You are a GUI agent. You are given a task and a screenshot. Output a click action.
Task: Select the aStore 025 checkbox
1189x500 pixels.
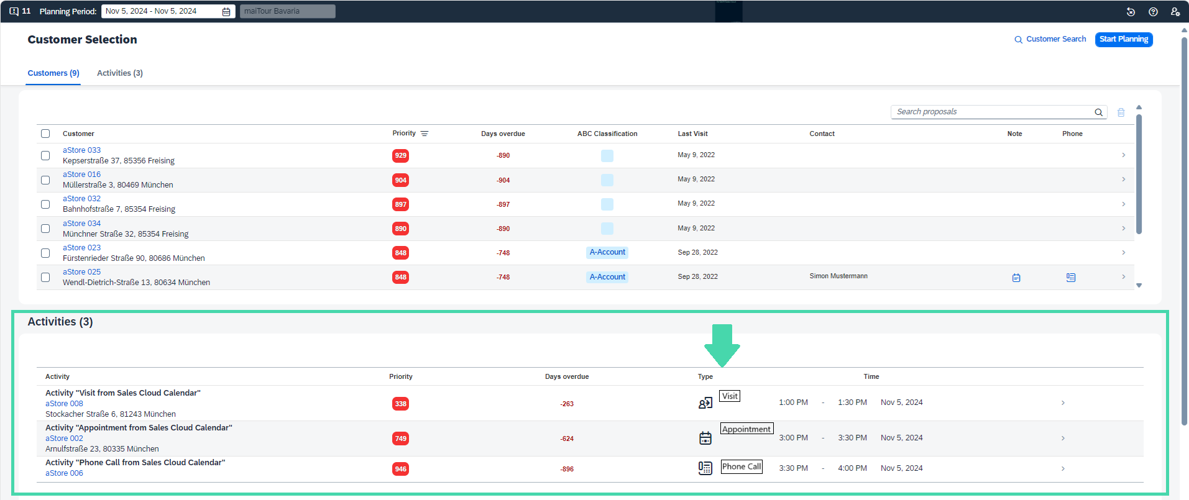[45, 278]
